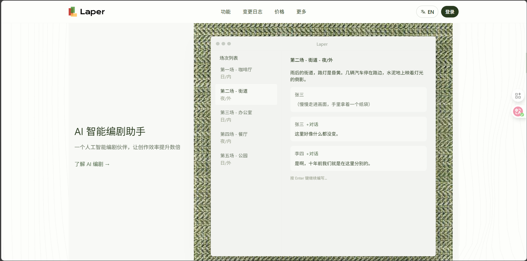The image size is (527, 261).
Task: Click the second gray window dot
Action: tap(223, 44)
